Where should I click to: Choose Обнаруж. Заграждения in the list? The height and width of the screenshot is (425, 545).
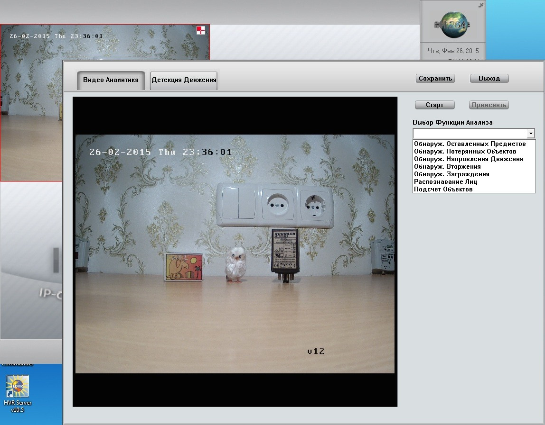451,174
